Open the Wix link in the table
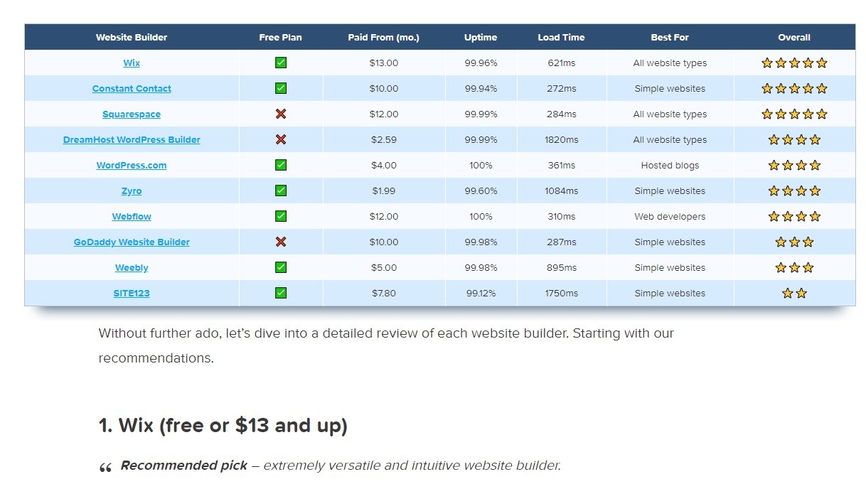 (132, 63)
